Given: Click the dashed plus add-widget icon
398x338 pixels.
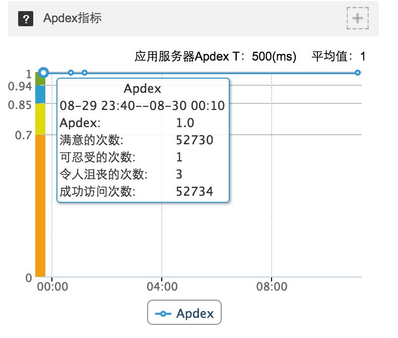Looking at the screenshot, I should (x=358, y=18).
